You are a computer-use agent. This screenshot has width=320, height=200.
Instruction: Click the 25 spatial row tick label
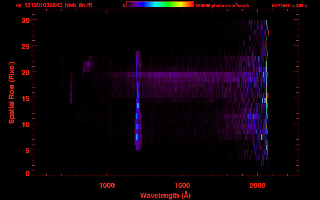tap(26, 46)
